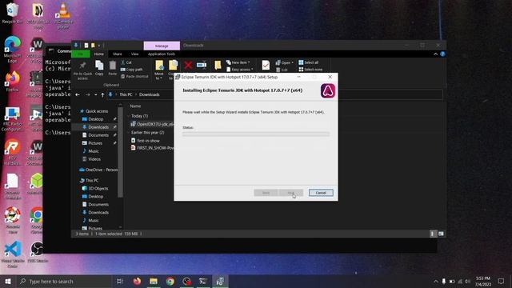The image size is (512, 288).
Task: Switch to details view icon in status bar
Action: [x=433, y=234]
